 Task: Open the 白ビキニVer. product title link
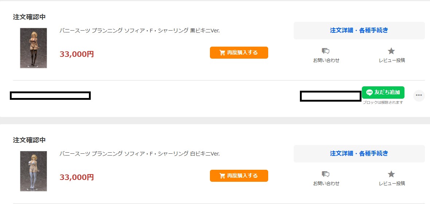140,154
